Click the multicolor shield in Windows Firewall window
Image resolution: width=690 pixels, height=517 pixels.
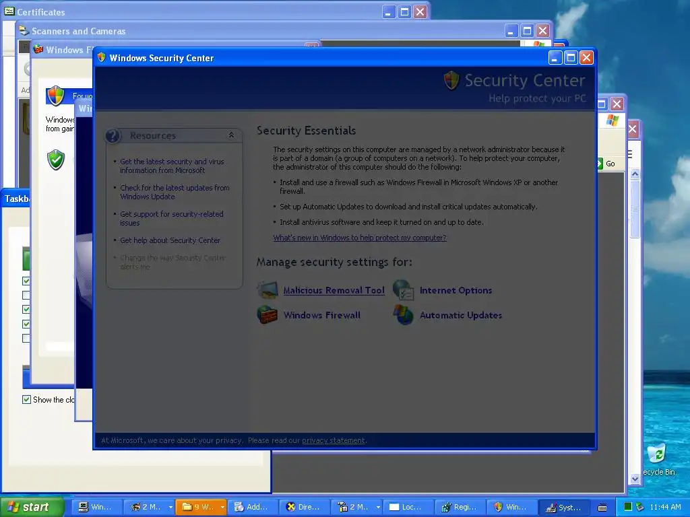point(56,96)
